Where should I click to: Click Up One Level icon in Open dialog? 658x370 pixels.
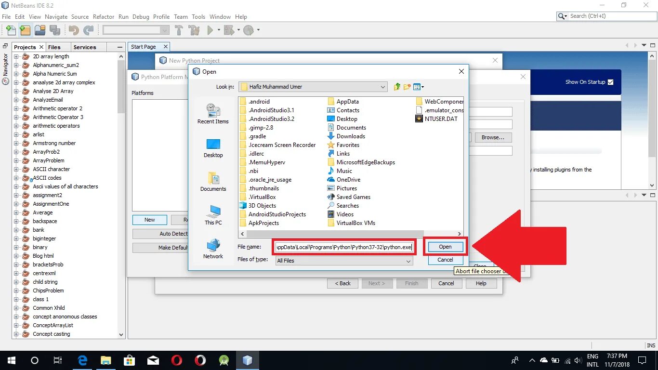coord(397,87)
